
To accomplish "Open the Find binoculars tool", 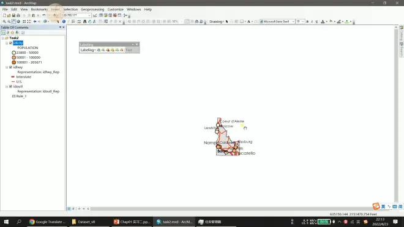I will click(84, 21).
